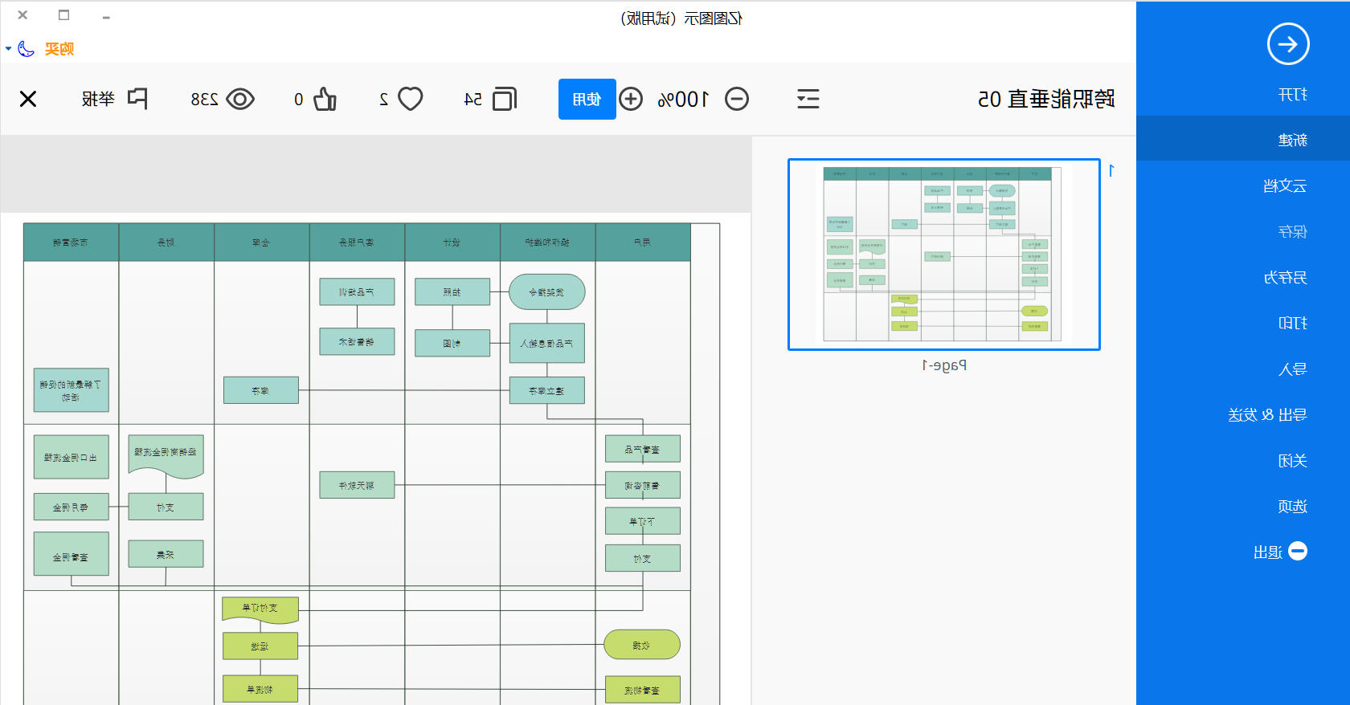Select the yellow-green 支付订单 shape
1350x705 pixels.
(260, 609)
